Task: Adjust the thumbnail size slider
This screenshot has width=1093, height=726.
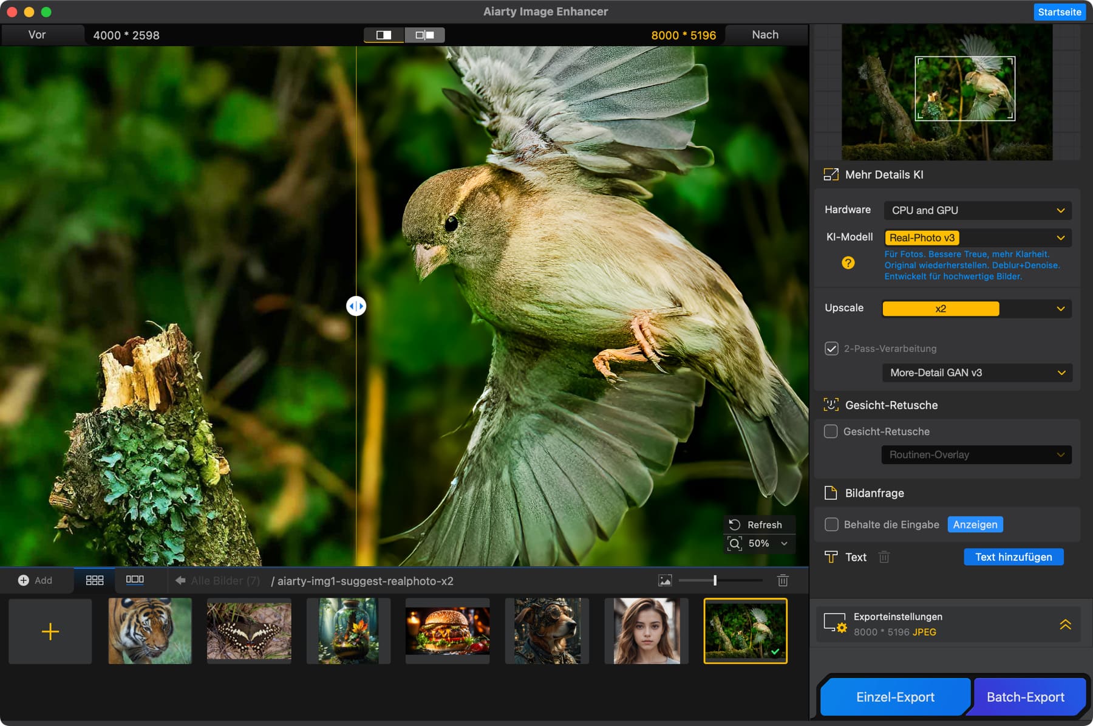Action: click(x=715, y=580)
